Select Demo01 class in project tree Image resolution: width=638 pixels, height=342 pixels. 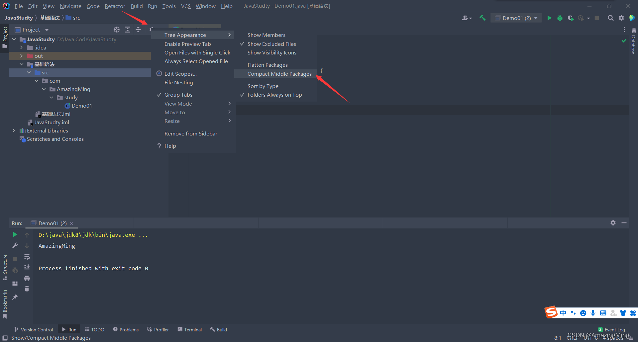pyautogui.click(x=82, y=106)
